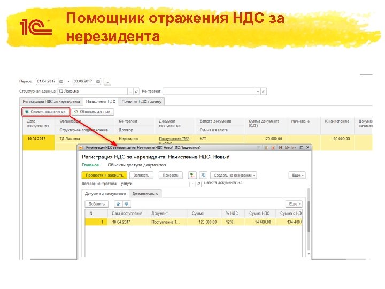The width and height of the screenshot is (385, 289).
Task: Switch to Регистрации НДС за нерезидента tab
Action: [x=51, y=102]
